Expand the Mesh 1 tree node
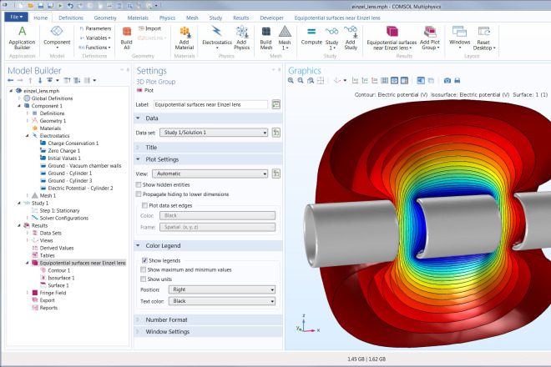Image resolution: width=551 pixels, height=367 pixels. pyautogui.click(x=28, y=195)
